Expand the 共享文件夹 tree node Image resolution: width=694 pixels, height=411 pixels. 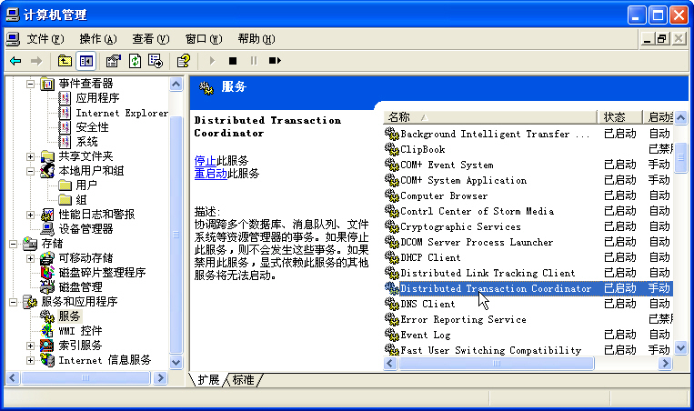point(30,156)
